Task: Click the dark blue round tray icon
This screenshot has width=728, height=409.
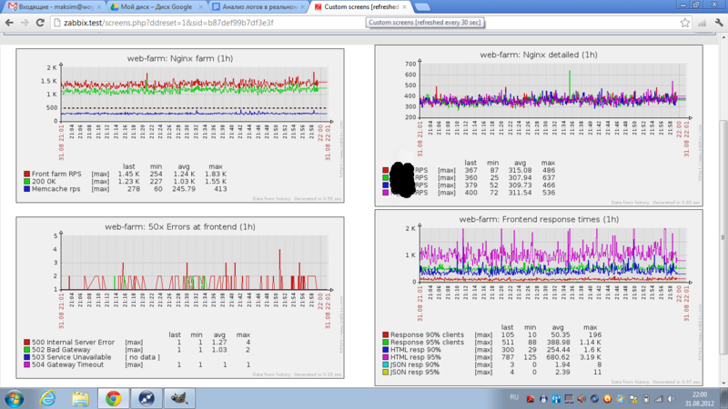Action: (594, 399)
